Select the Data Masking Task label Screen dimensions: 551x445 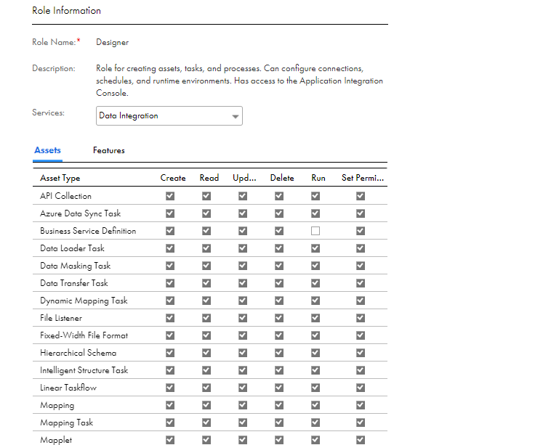(75, 266)
